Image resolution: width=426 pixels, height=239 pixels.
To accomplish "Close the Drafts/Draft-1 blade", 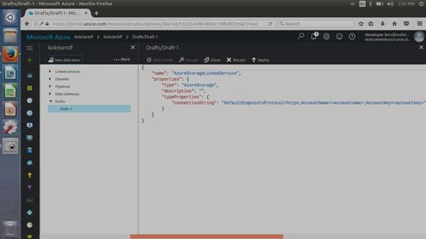I will coord(421,48).
